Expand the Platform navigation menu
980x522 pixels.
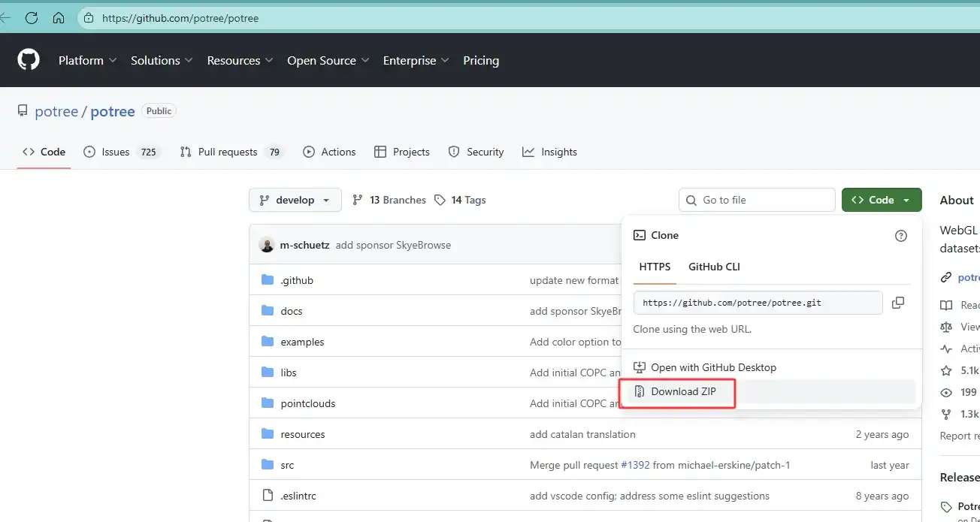[x=87, y=60]
